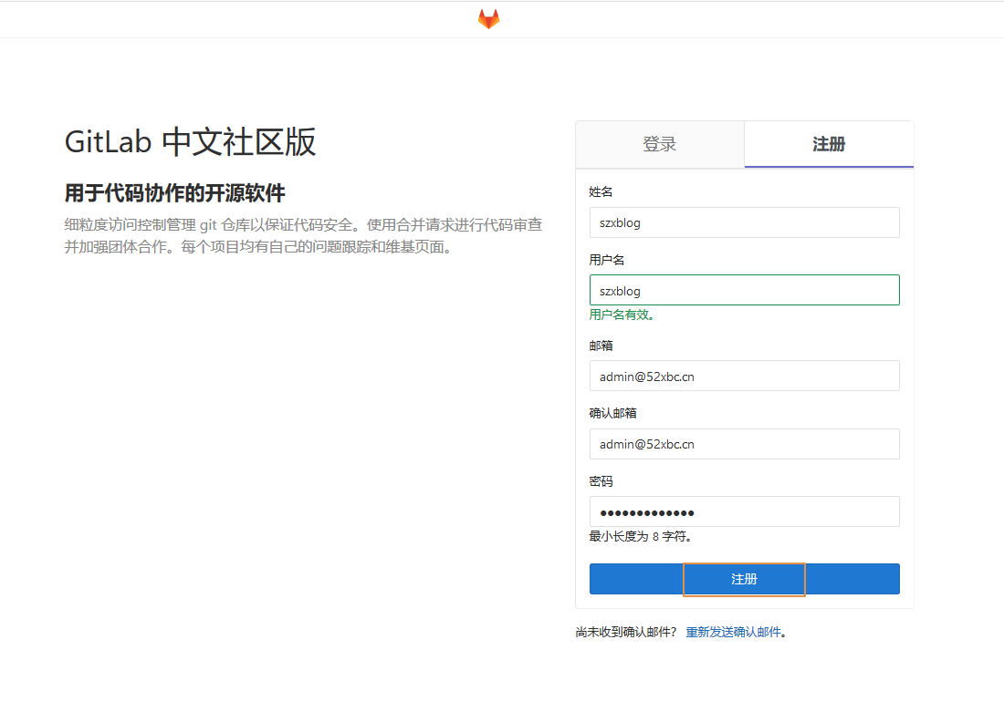Open the 重新发送确认邮件 link
The width and height of the screenshot is (1004, 712).
click(x=733, y=632)
